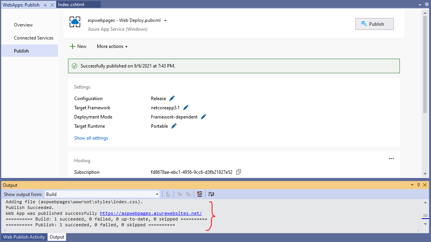Open the Show output from combo box

pos(102,194)
